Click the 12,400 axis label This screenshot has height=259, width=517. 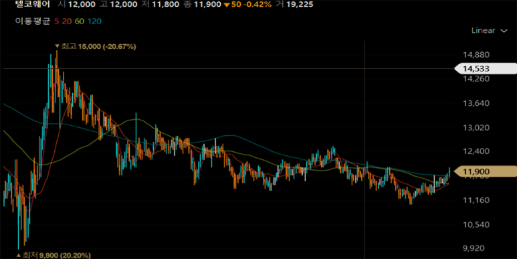point(476,151)
